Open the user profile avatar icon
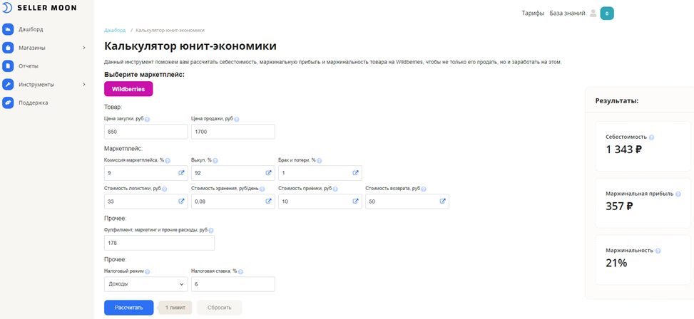 tap(593, 14)
